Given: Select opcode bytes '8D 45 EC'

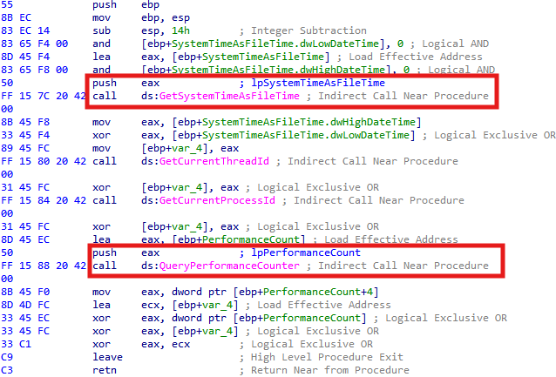Looking at the screenshot, I should coord(25,239).
